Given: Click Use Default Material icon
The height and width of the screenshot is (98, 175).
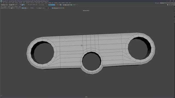Looking at the screenshot, I should tap(24, 8).
